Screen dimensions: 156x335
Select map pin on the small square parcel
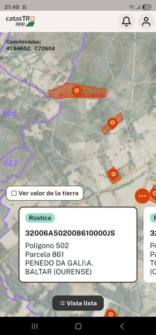pyautogui.click(x=113, y=174)
